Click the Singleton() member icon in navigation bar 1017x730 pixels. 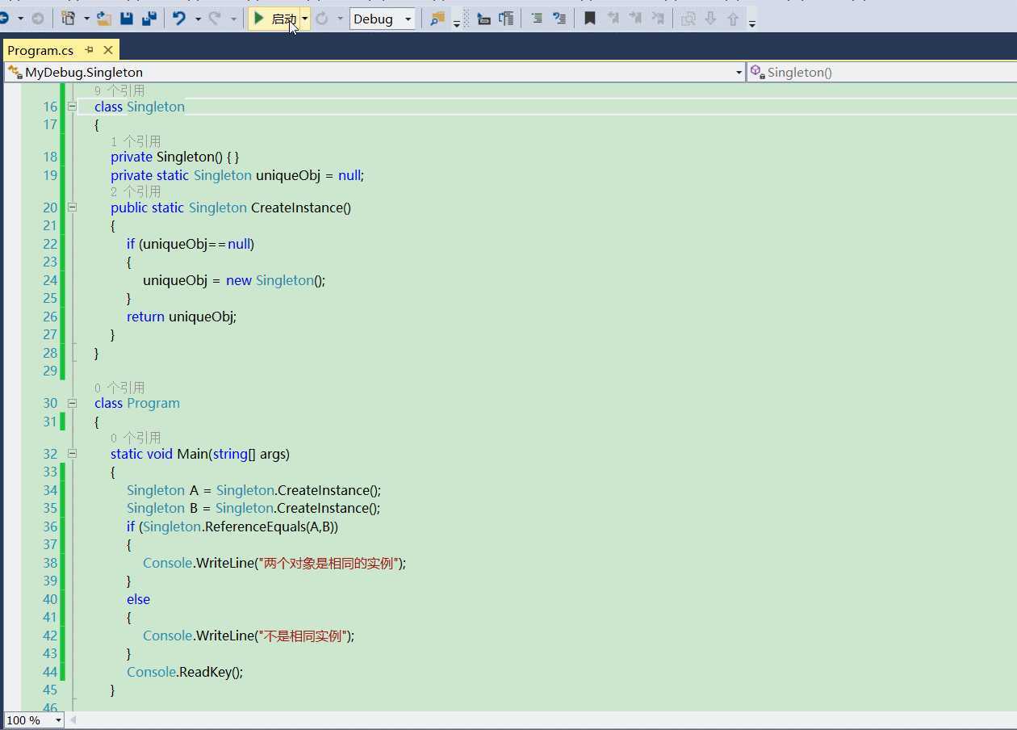point(756,72)
